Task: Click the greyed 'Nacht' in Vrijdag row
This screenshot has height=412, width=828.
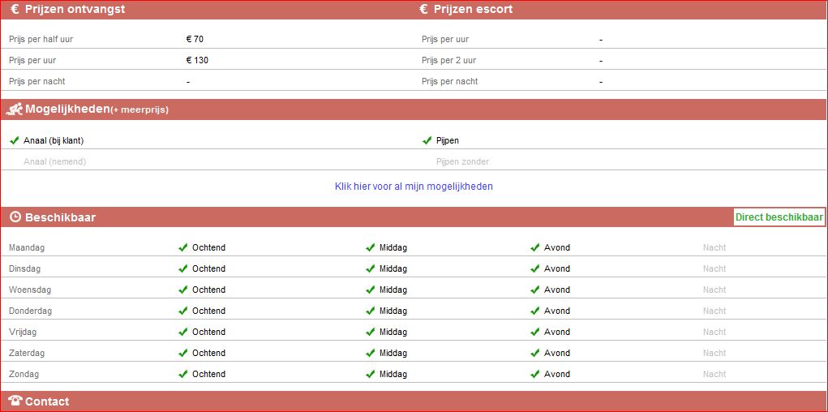Action: (714, 332)
